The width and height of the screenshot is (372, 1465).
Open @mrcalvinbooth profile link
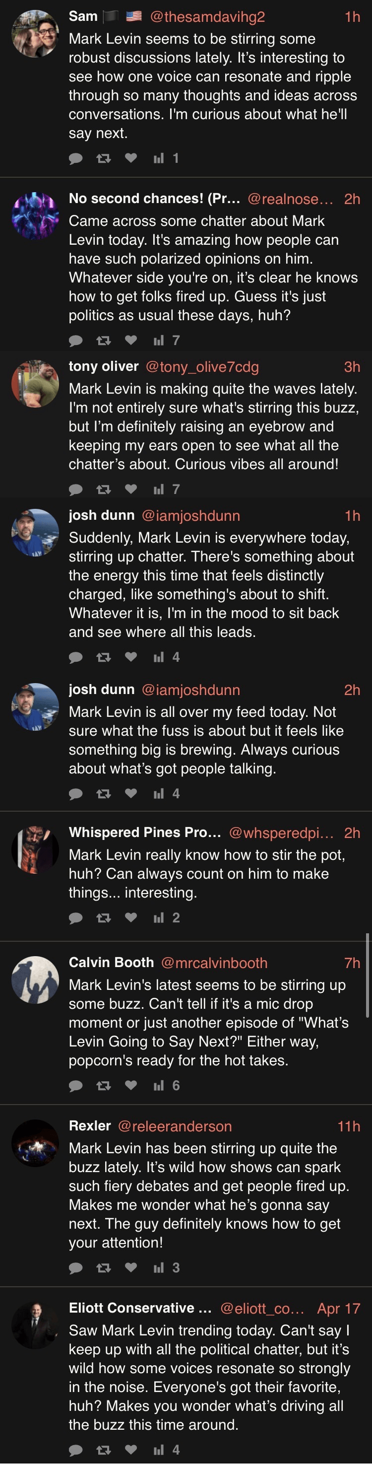click(x=214, y=963)
